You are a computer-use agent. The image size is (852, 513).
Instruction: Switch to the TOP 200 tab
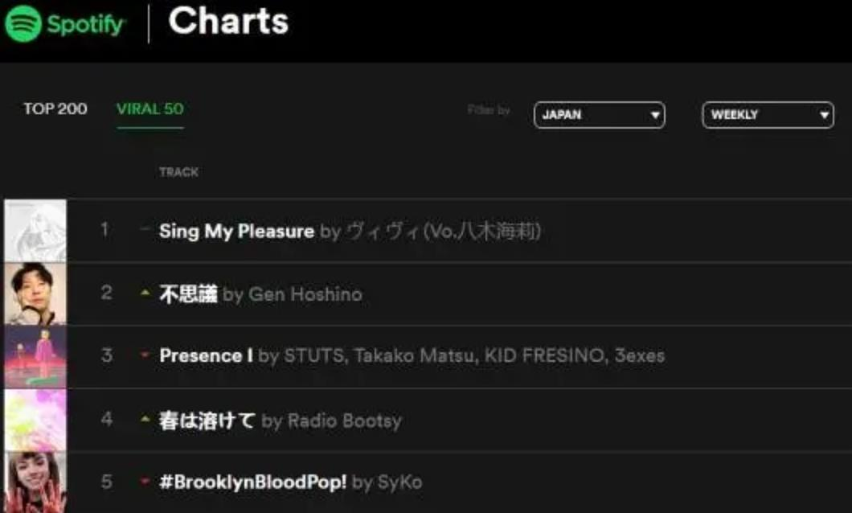(55, 109)
